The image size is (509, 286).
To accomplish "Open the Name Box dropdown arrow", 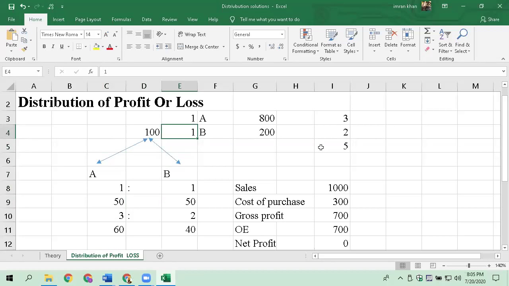I will [38, 71].
